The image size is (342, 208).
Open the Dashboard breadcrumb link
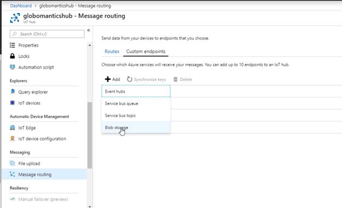(21, 5)
